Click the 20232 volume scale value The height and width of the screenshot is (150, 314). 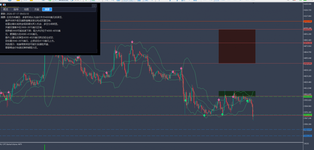306,143
